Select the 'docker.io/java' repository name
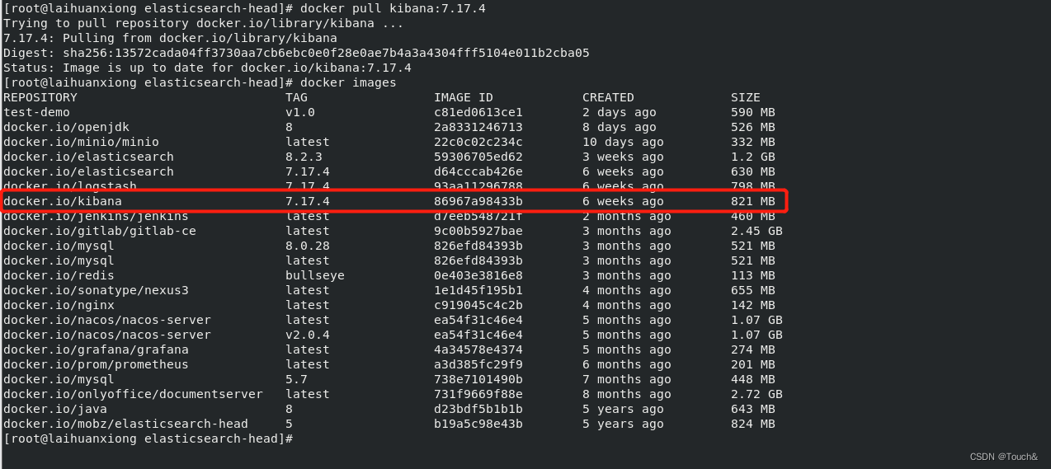1051x469 pixels. pos(55,409)
